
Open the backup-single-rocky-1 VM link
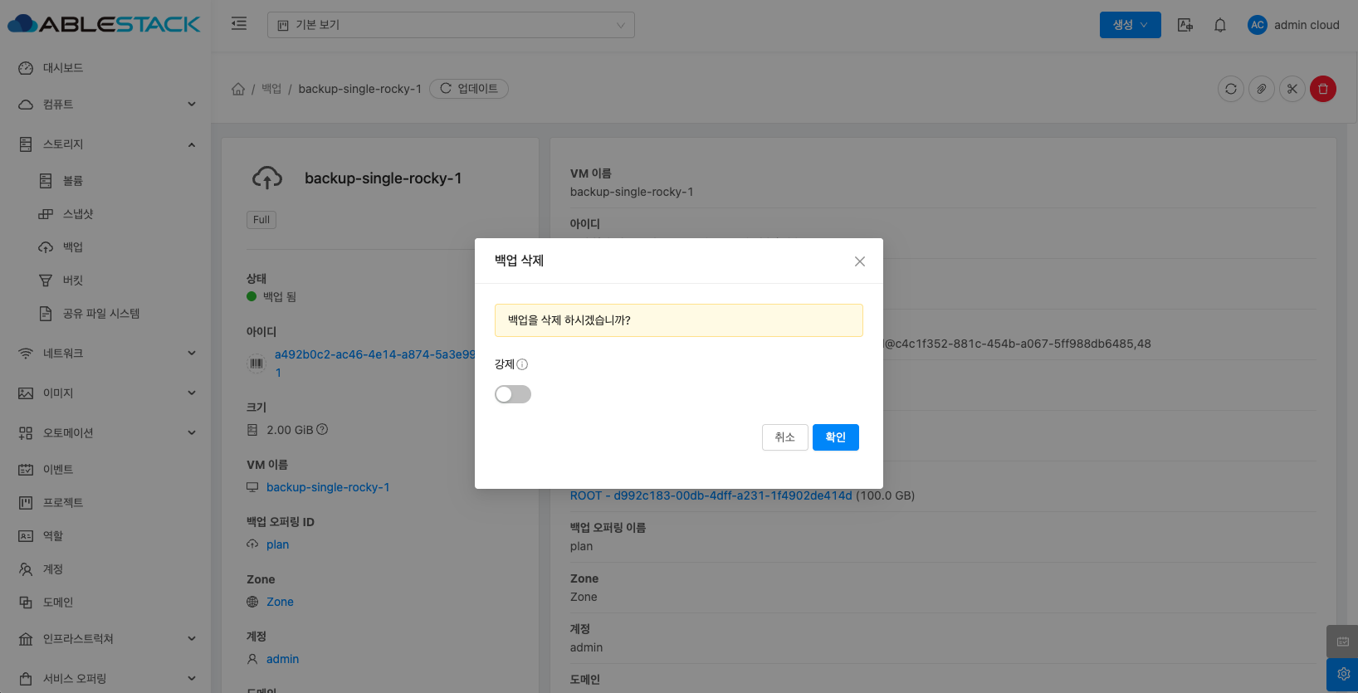(x=327, y=487)
